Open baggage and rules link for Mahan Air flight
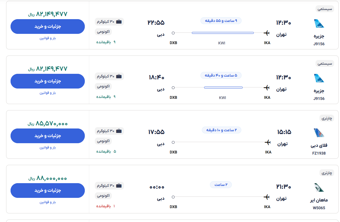 pyautogui.click(x=48, y=202)
